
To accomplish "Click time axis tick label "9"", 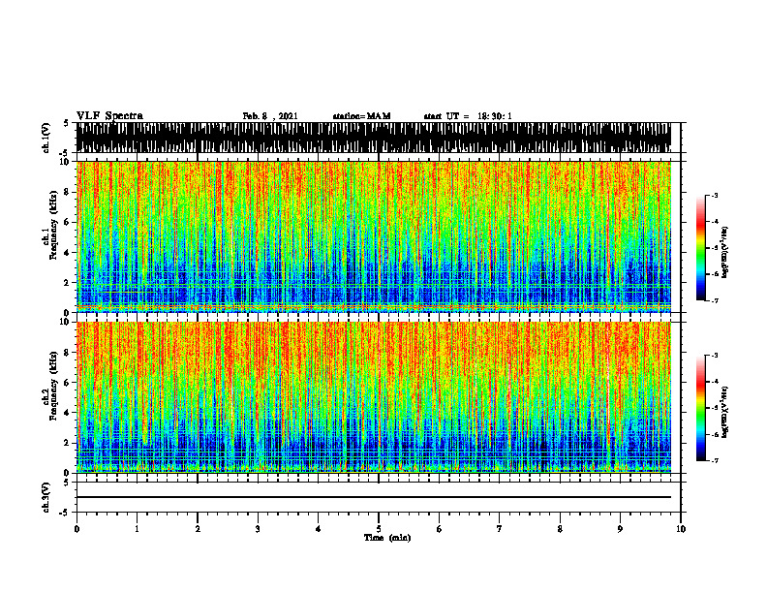I will (x=620, y=529).
